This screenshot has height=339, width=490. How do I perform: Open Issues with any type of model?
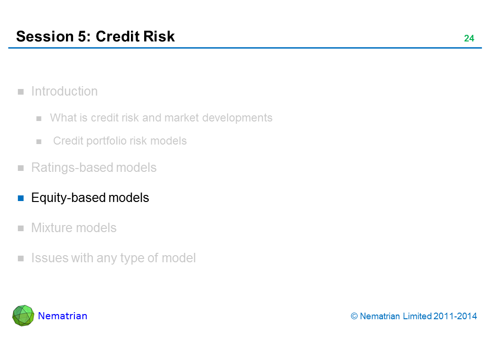pyautogui.click(x=113, y=258)
